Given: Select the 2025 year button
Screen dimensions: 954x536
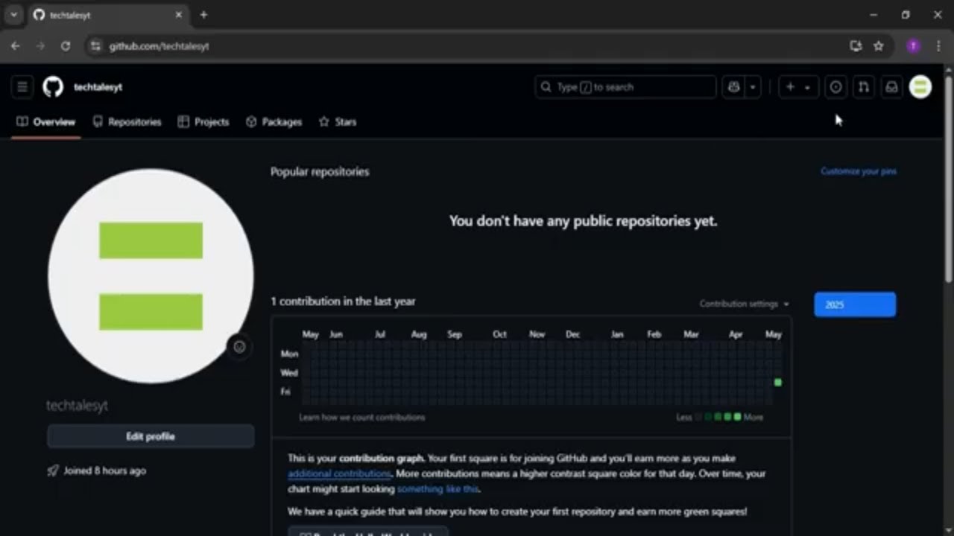Looking at the screenshot, I should [855, 304].
